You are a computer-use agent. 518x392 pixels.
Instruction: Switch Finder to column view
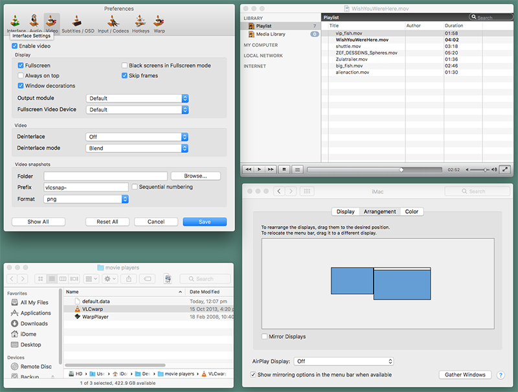(63, 279)
